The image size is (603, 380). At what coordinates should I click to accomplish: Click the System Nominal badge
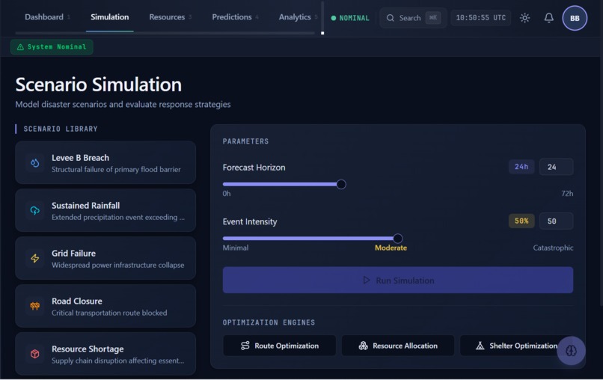[x=52, y=47]
